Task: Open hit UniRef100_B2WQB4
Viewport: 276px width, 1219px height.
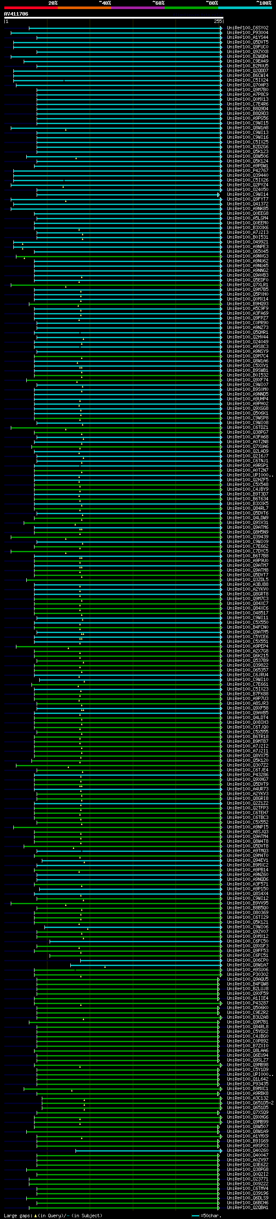Action: click(247, 56)
